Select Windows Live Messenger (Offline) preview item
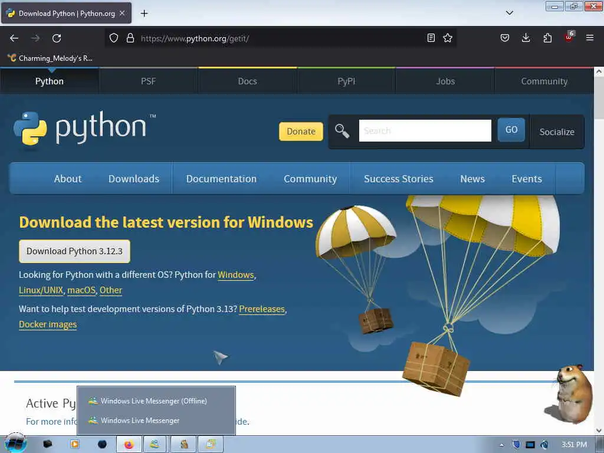This screenshot has width=604, height=453. (156, 401)
